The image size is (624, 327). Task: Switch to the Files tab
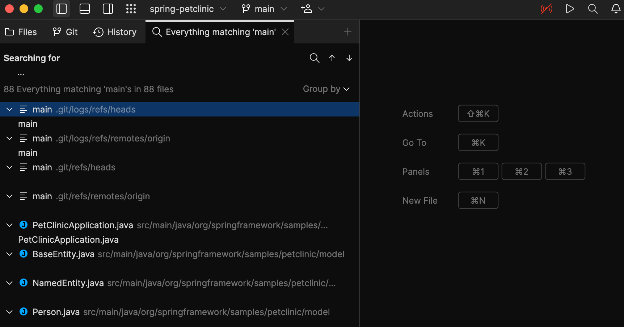(21, 32)
